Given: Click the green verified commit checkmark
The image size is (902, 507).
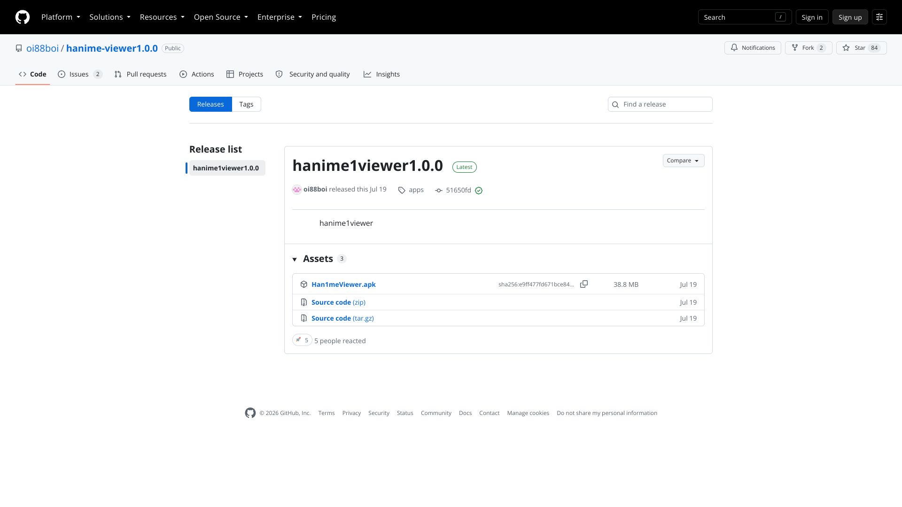Looking at the screenshot, I should 479,190.
